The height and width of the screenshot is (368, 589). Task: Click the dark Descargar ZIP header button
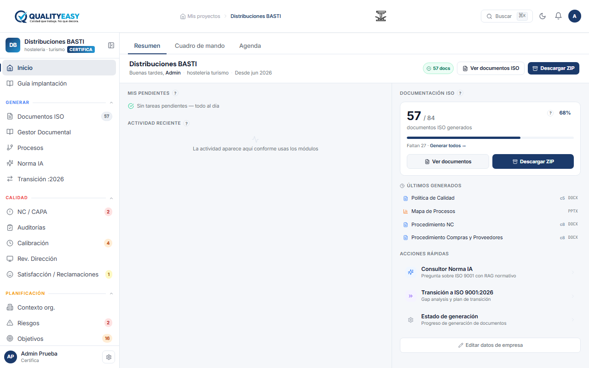coord(554,69)
